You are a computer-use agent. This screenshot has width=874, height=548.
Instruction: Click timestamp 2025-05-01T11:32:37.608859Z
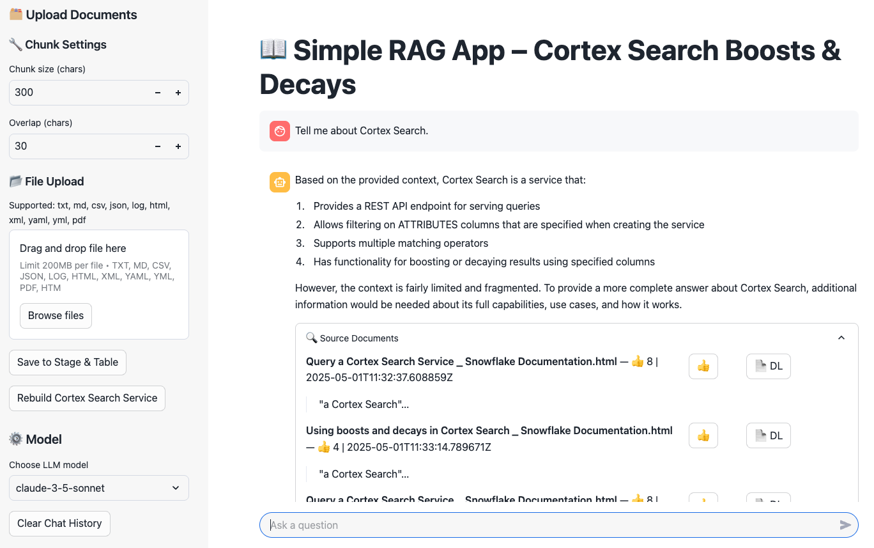tap(379, 378)
